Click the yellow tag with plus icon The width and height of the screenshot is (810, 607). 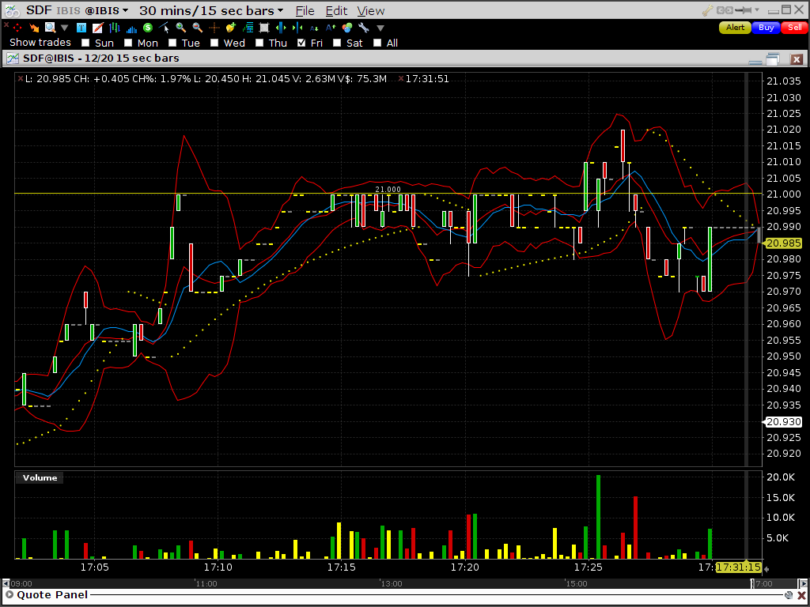point(231,28)
